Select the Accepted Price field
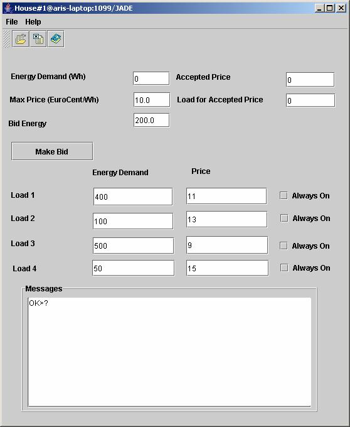The height and width of the screenshot is (427, 350). 310,80
